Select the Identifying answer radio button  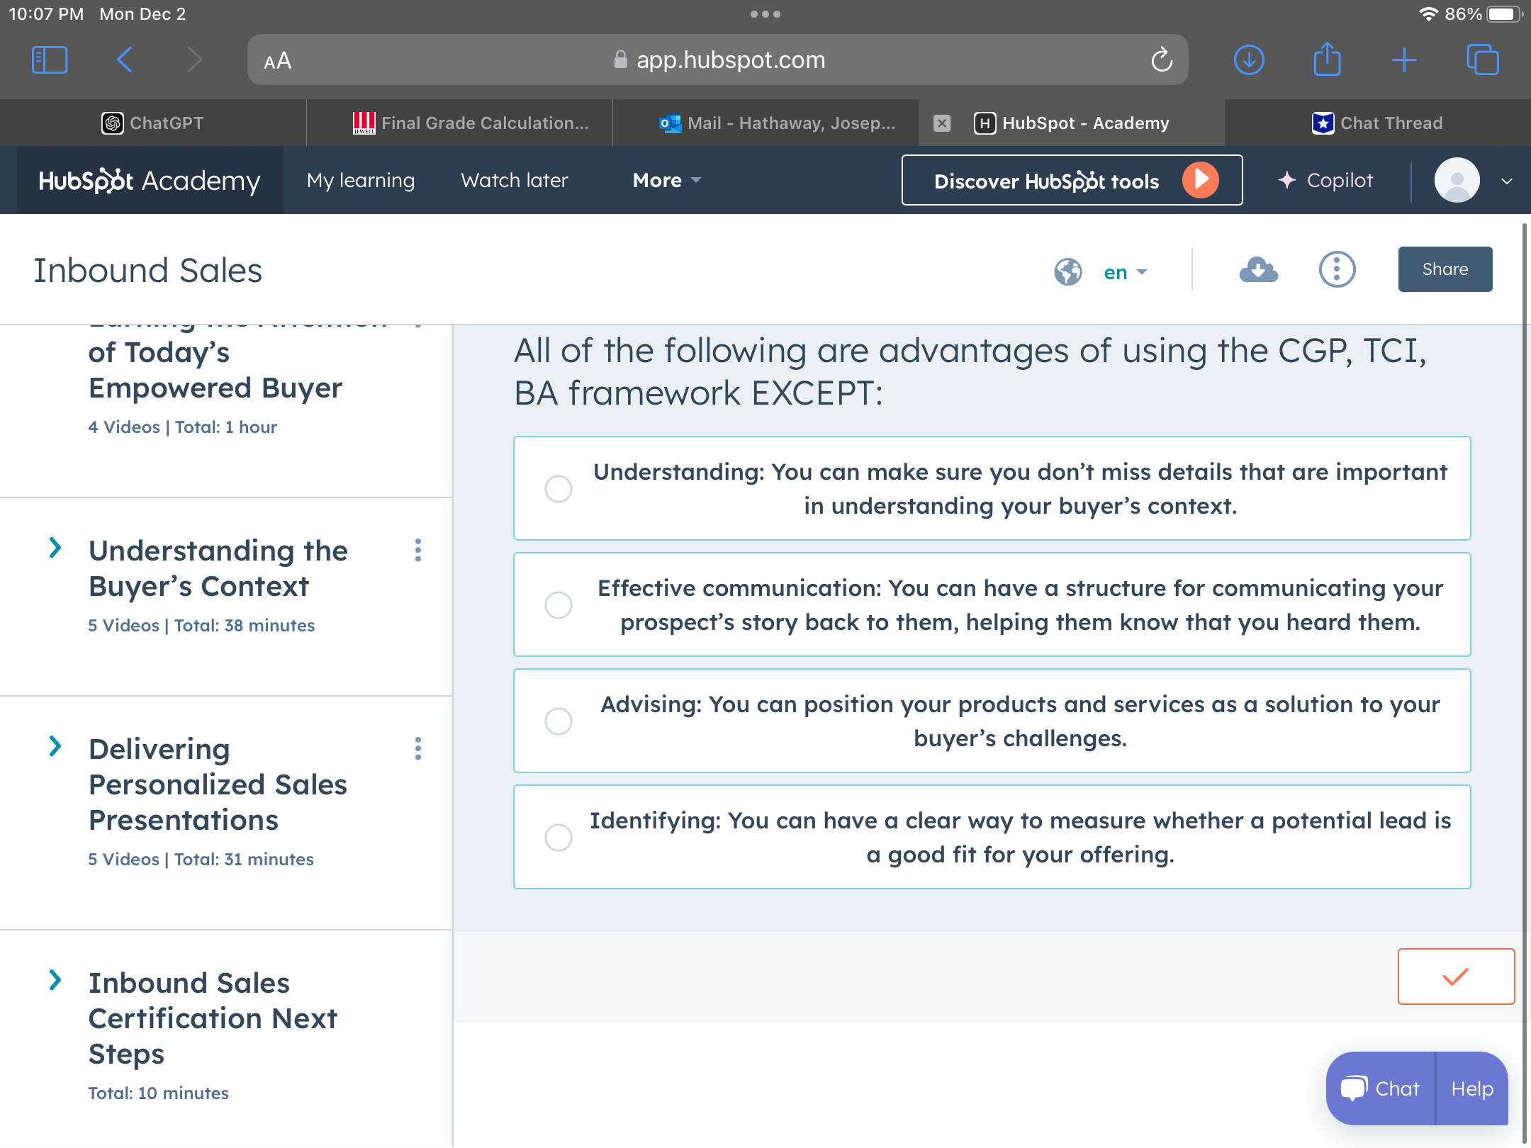coord(559,838)
